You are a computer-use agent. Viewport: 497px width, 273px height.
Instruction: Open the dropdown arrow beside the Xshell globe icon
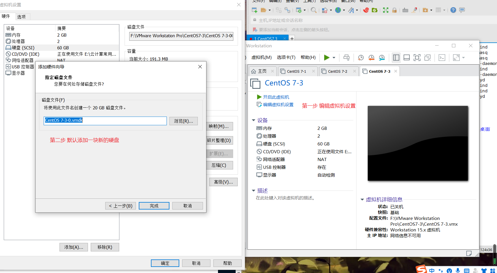click(x=344, y=10)
